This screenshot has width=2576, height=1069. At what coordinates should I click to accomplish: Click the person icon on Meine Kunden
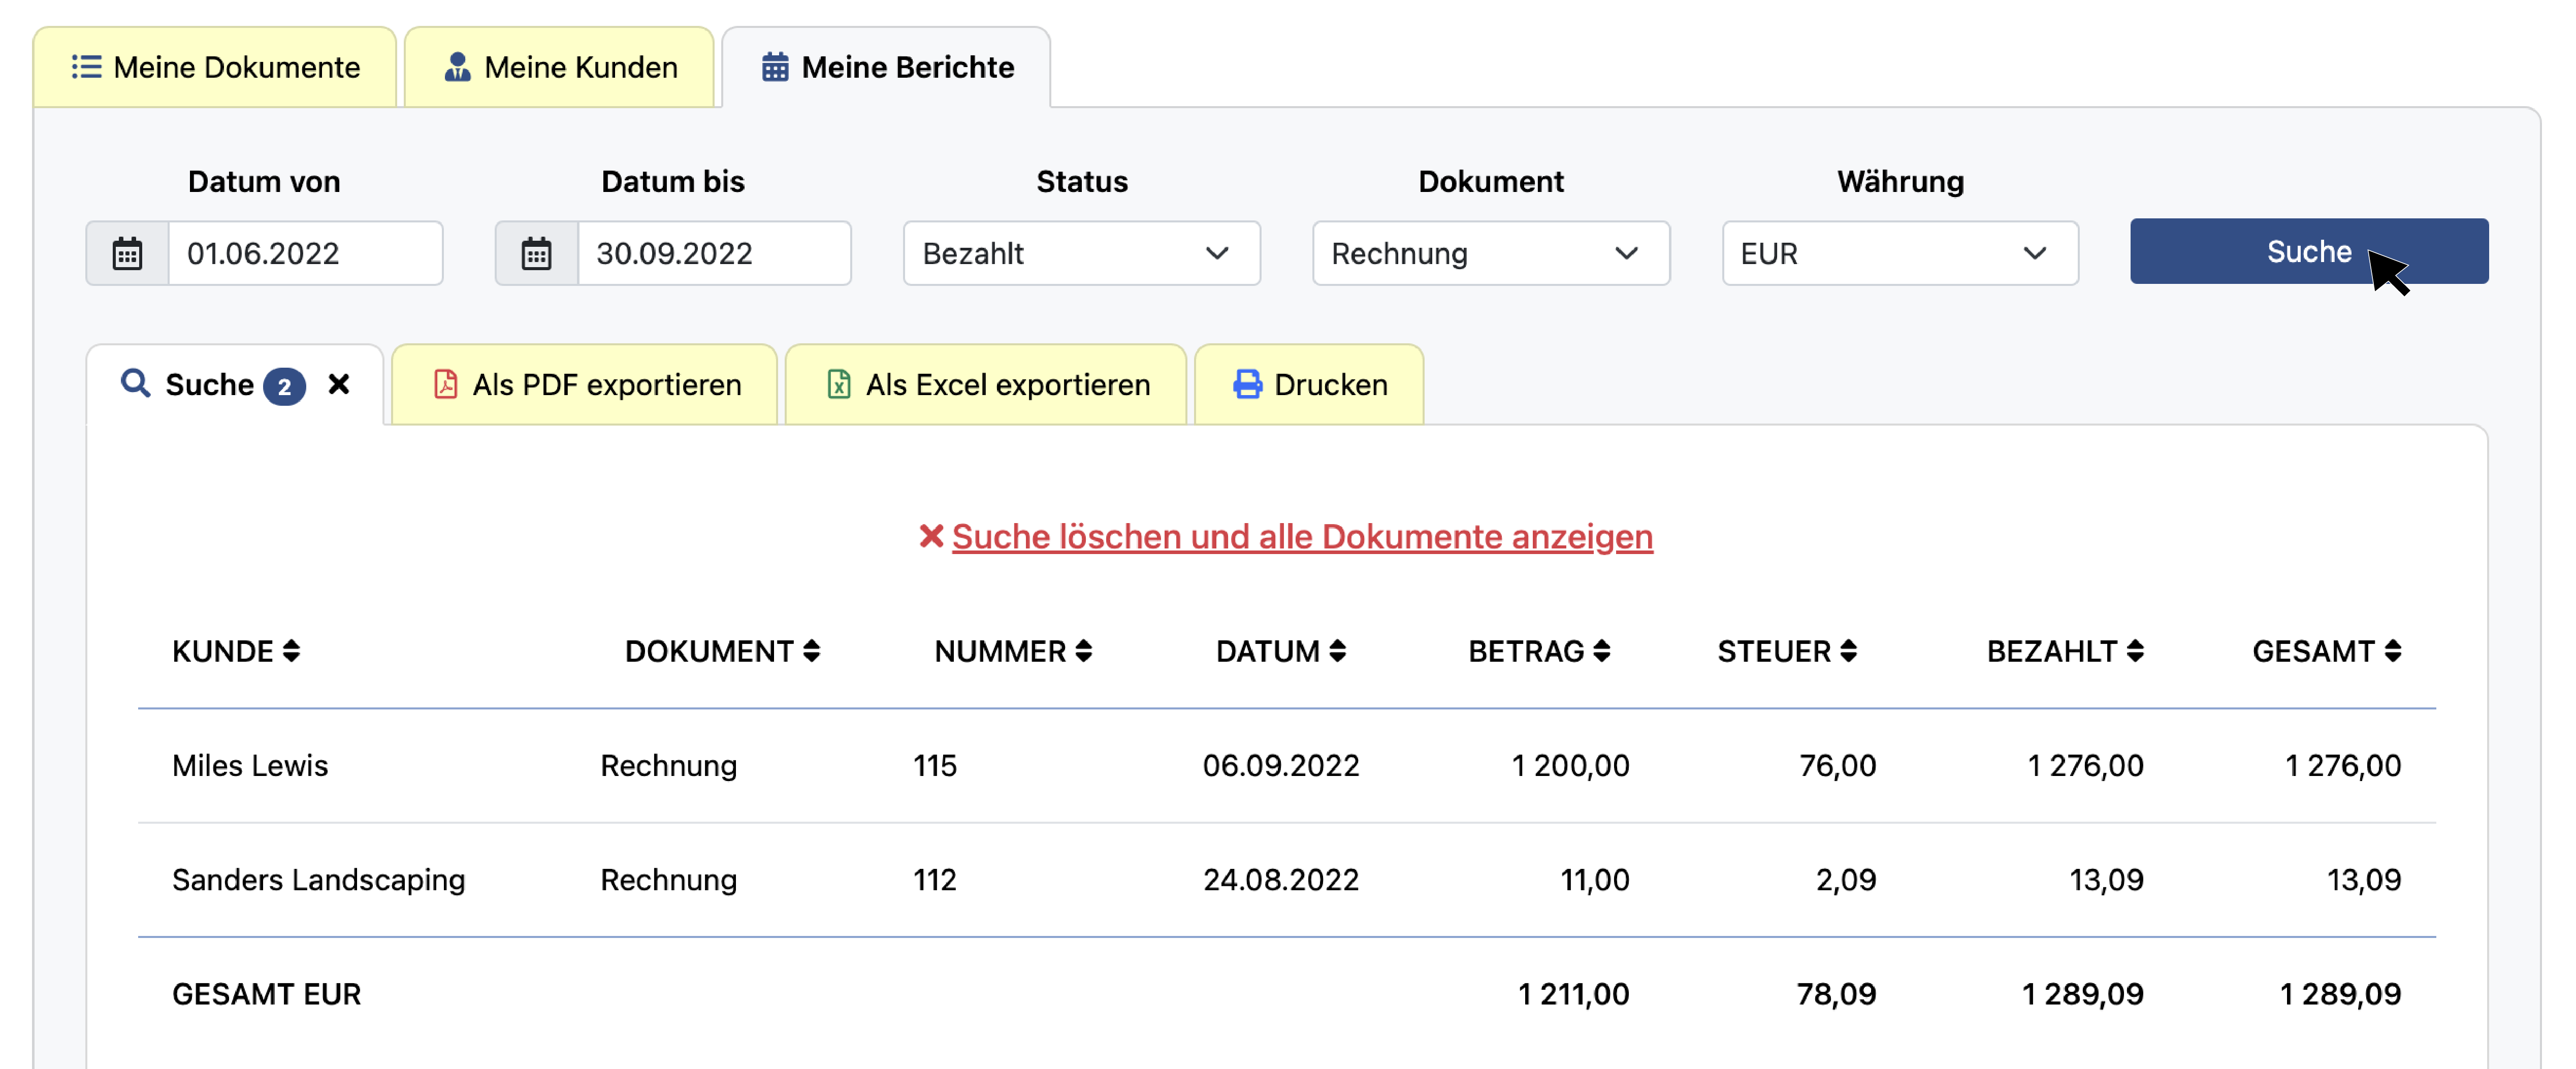tap(457, 67)
